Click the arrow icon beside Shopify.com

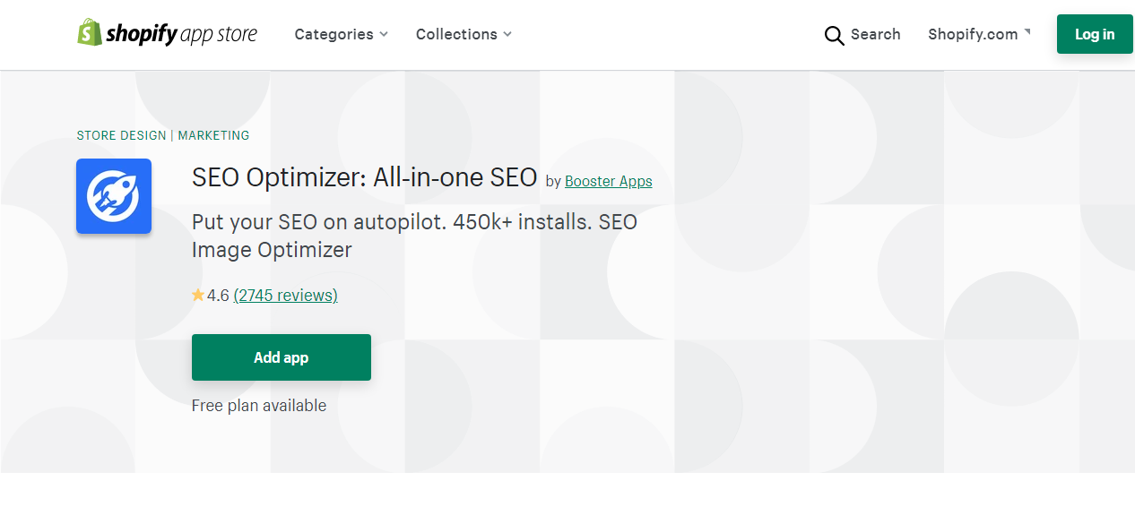[1027, 32]
